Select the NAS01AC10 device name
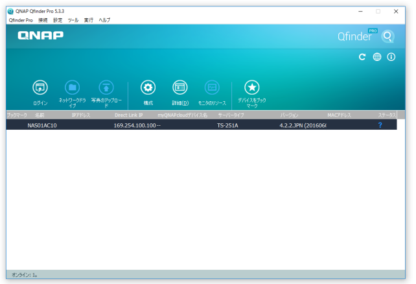The width and height of the screenshot is (416, 284). click(42, 125)
